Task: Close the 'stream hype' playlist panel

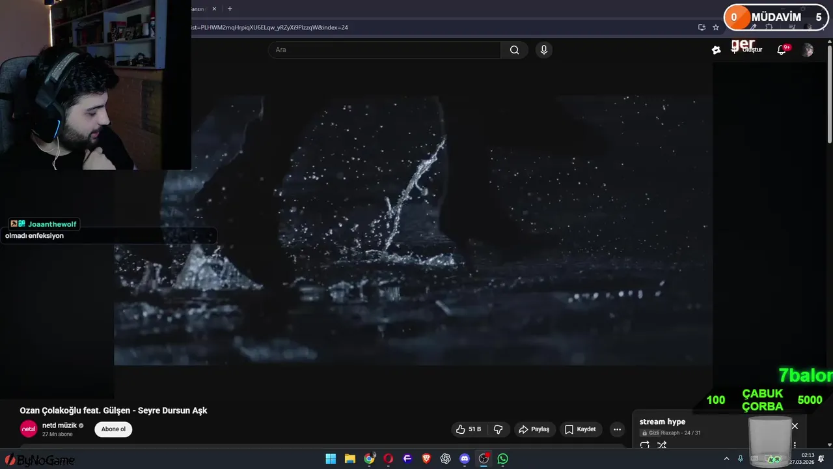Action: 795,426
